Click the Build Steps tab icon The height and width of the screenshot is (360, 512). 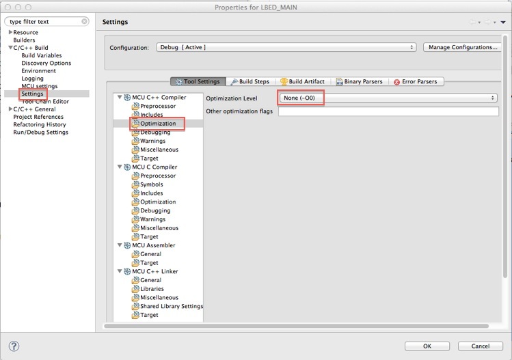[x=234, y=82]
